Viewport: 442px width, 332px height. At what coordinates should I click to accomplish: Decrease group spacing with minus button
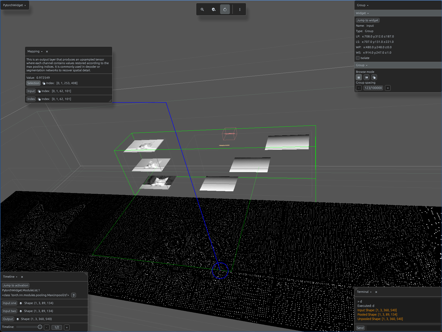(x=359, y=88)
